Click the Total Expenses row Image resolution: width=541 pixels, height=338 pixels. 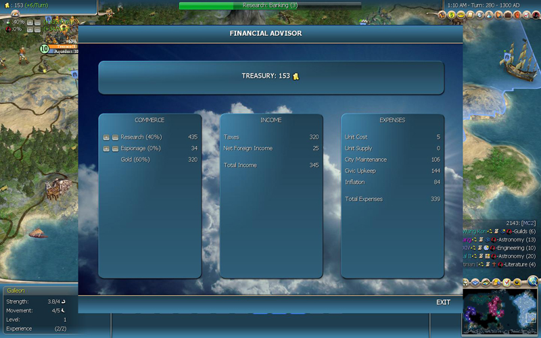392,199
